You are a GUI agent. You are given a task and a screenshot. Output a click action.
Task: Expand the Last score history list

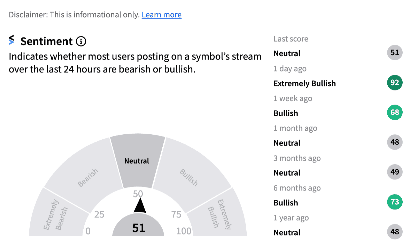[x=290, y=39]
